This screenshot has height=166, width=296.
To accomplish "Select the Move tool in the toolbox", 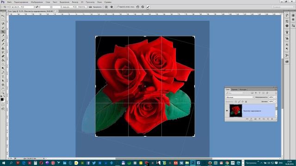I will tap(3, 16).
